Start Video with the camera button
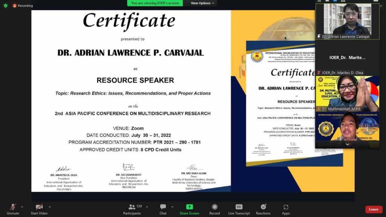 pyautogui.click(x=39, y=207)
